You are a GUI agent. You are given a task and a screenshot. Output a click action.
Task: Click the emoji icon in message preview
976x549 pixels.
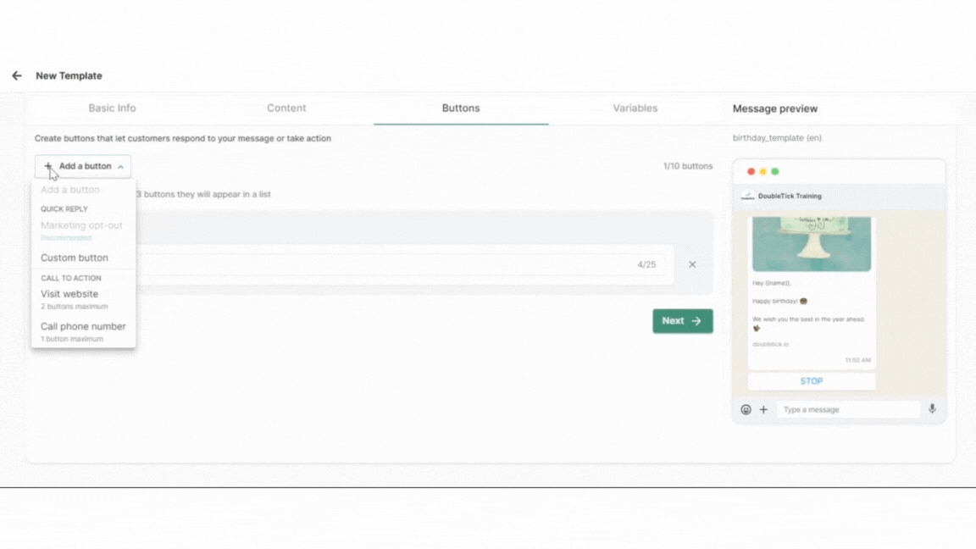(746, 410)
